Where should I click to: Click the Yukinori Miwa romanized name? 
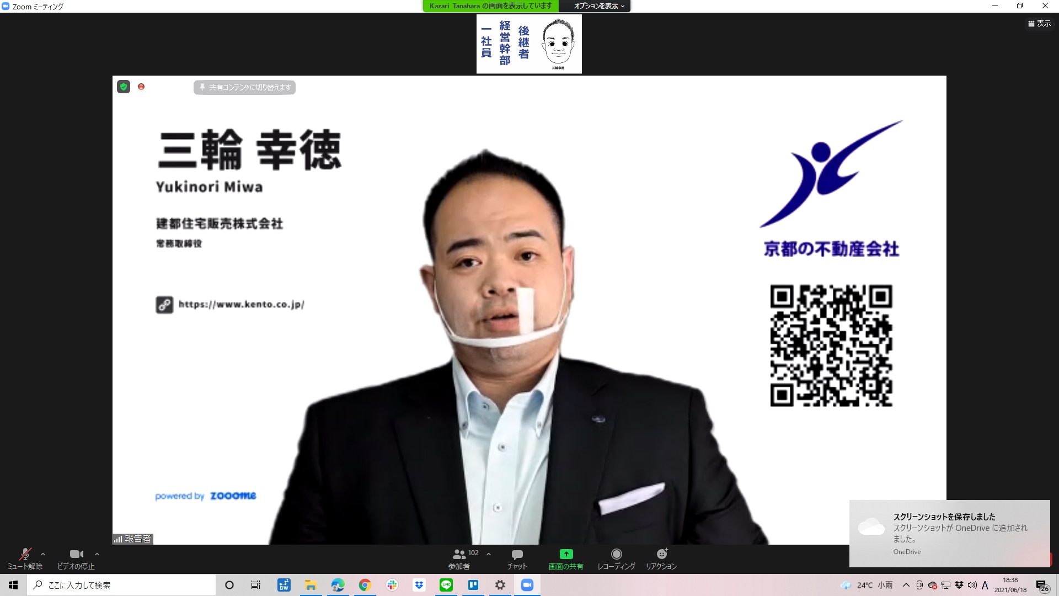click(x=210, y=187)
